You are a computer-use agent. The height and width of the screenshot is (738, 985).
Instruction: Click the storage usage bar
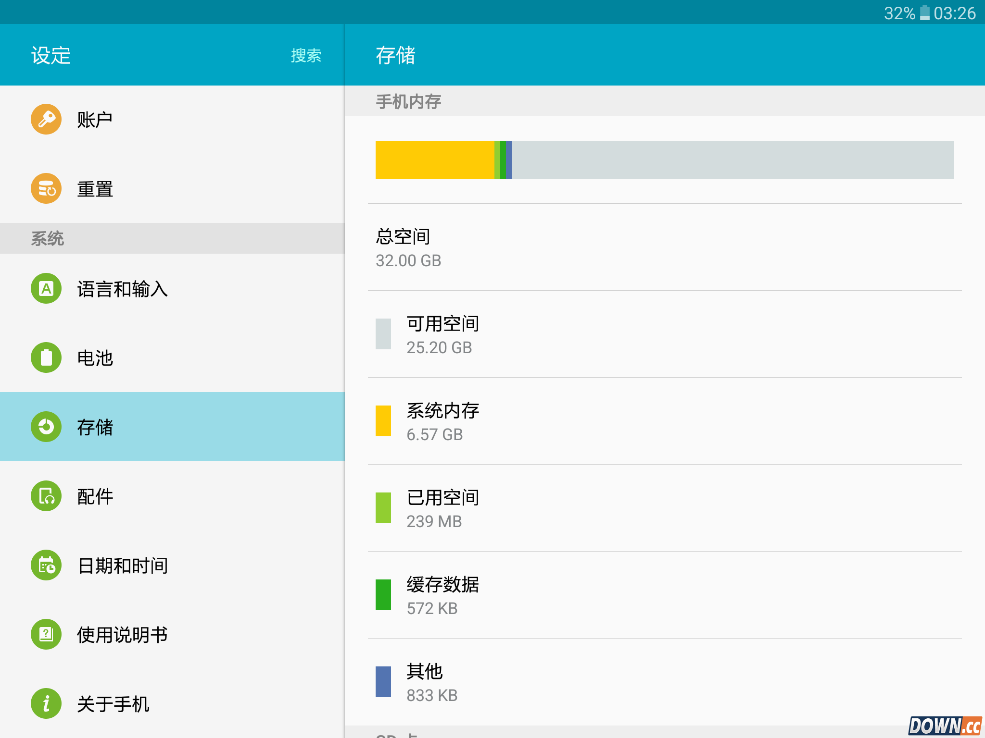(665, 160)
